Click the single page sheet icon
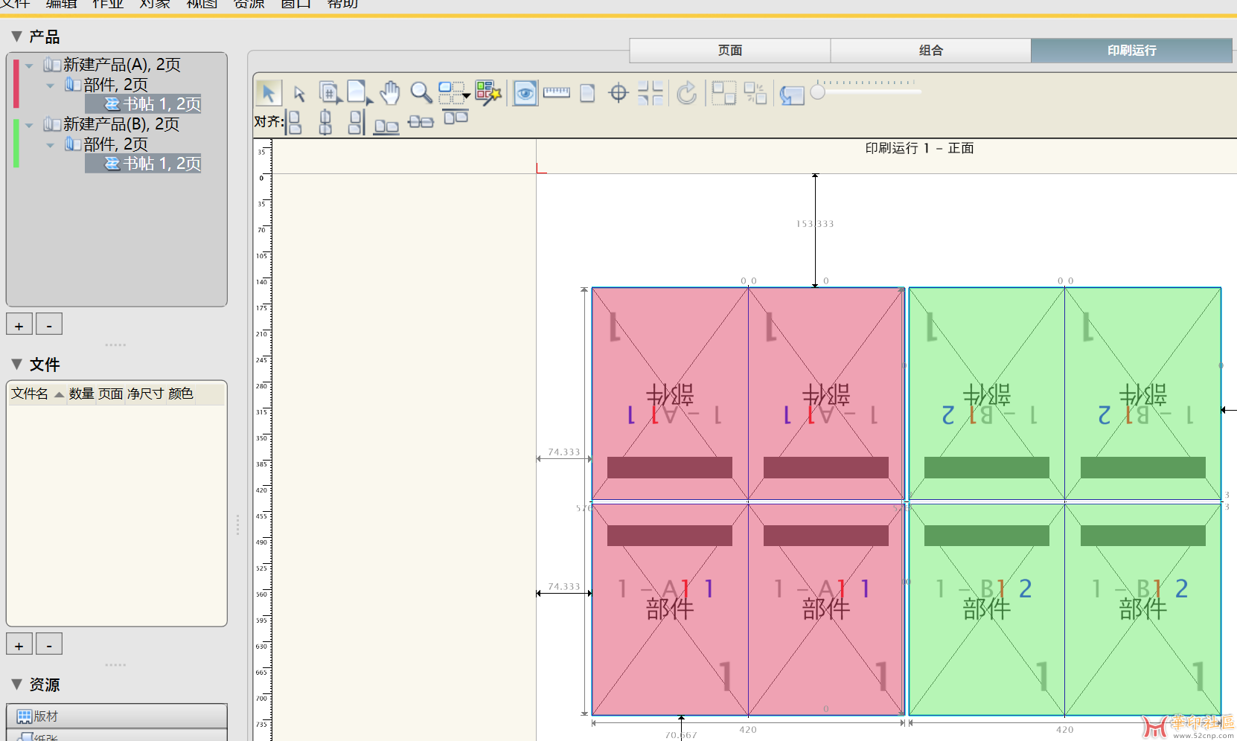 coord(587,93)
